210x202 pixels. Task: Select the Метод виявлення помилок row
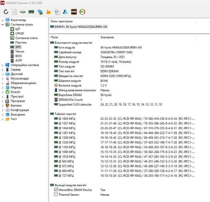(x=122, y=90)
